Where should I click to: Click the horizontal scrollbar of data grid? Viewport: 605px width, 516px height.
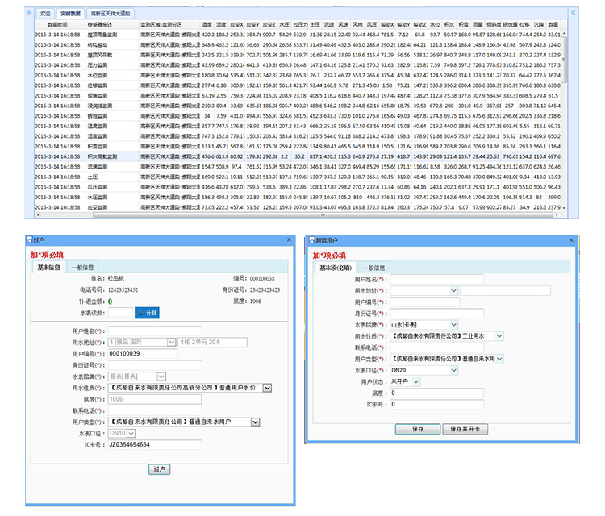(x=323, y=214)
